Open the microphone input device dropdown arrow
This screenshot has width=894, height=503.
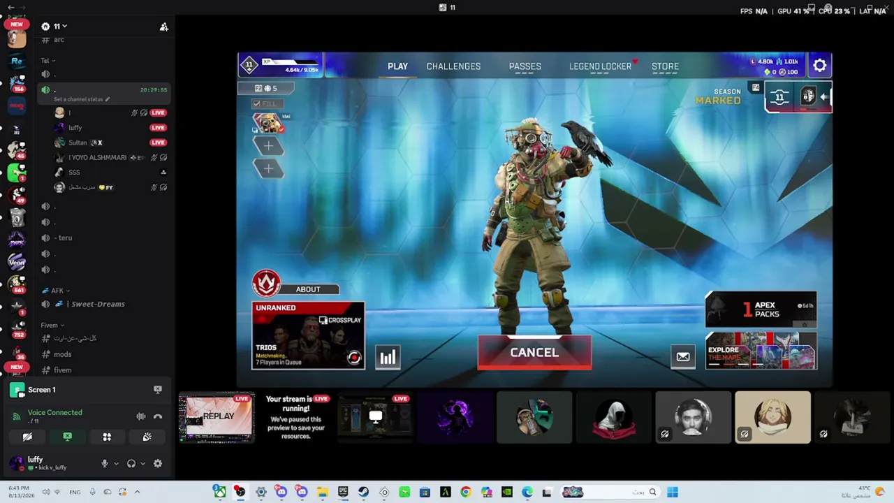coord(116,463)
